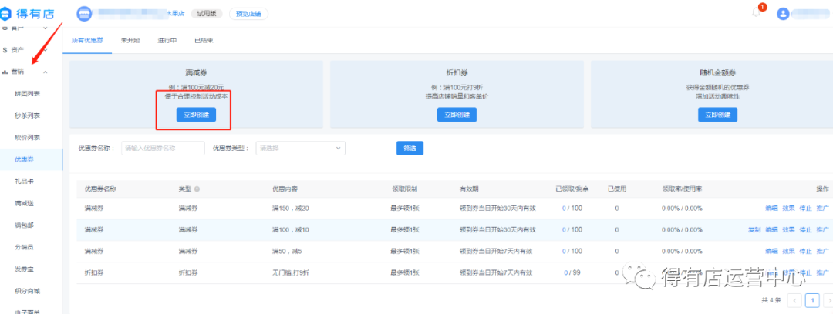Click 立即创建 under 满减券 card
Viewport: 833px width, 314px height.
[x=196, y=115]
